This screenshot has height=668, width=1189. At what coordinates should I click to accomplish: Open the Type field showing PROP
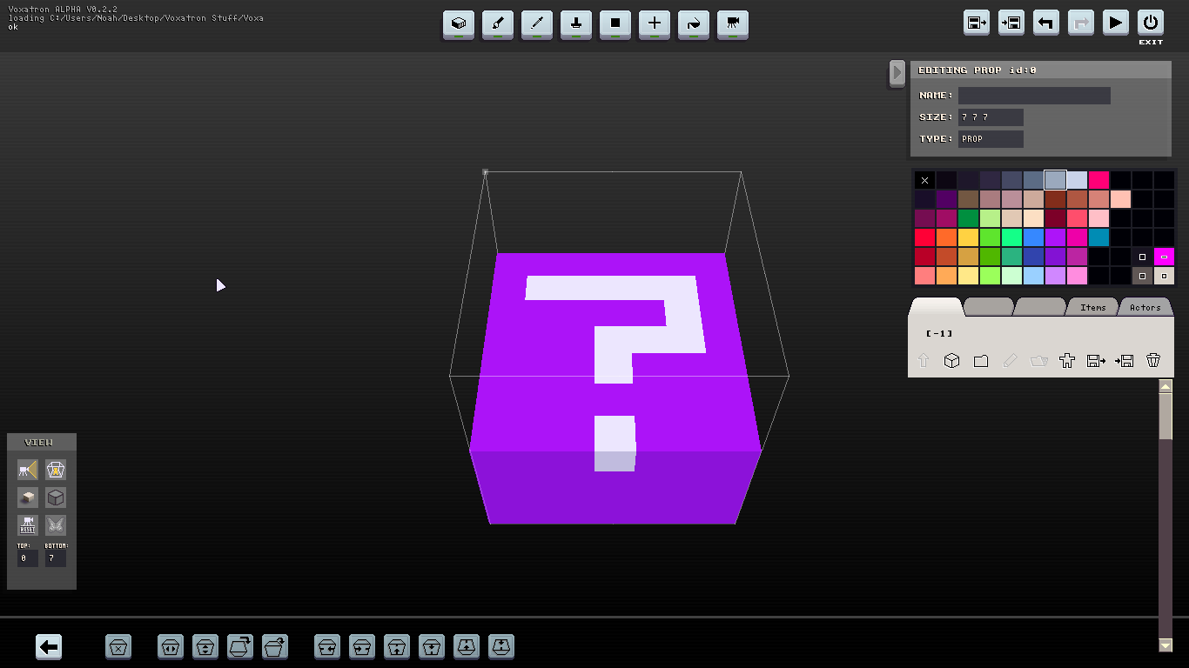[991, 138]
